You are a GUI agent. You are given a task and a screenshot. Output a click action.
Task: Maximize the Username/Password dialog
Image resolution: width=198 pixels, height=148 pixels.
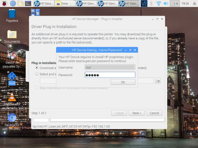tap(130, 50)
